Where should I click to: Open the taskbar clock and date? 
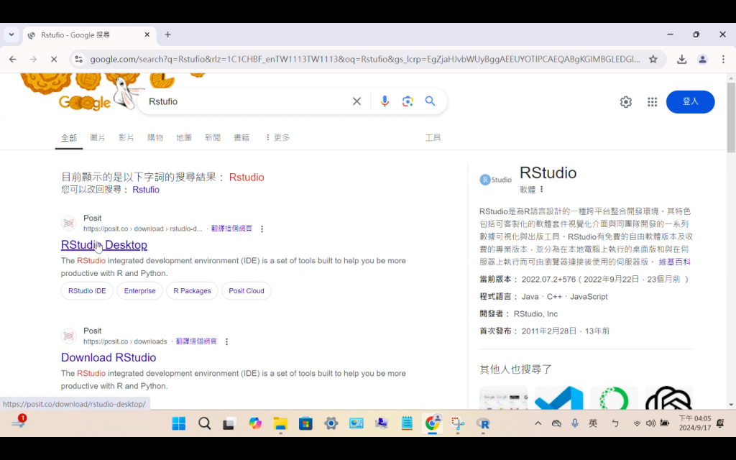695,423
